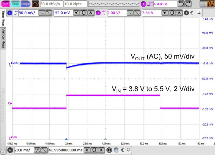Collapse the horizontal bar with chevrons
Viewport: 215px width, 155px height.
click(x=122, y=150)
